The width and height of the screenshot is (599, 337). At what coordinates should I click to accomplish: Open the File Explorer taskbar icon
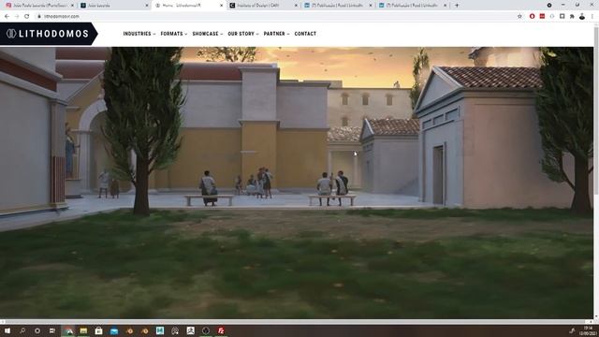[x=83, y=330]
